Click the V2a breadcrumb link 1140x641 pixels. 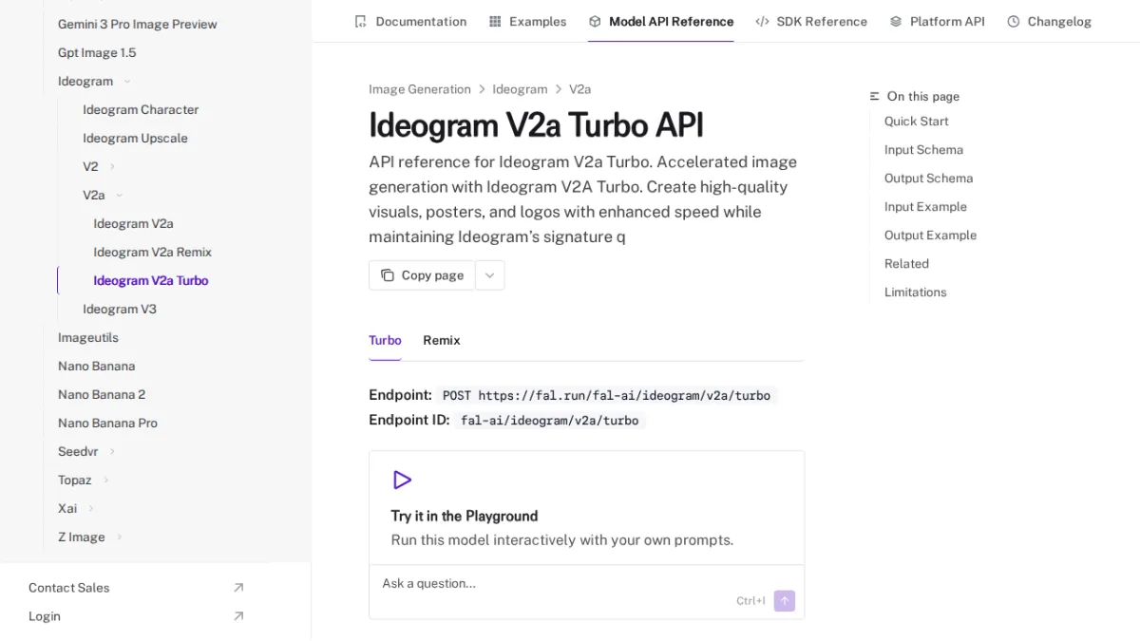coord(579,89)
